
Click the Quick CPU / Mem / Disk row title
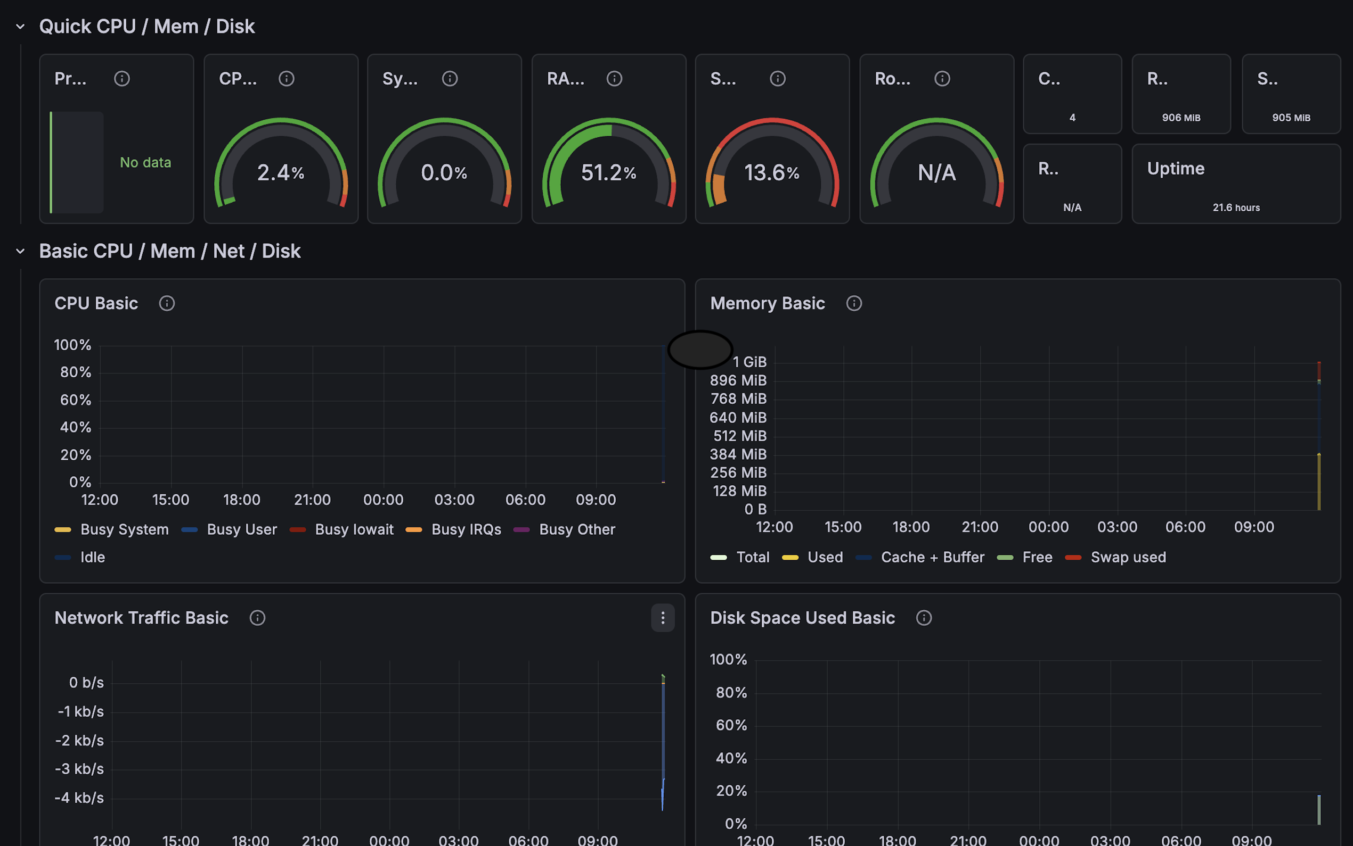click(x=147, y=26)
